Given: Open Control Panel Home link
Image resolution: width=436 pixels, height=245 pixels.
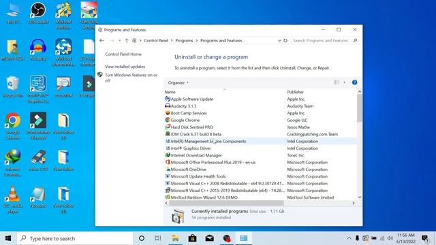Looking at the screenshot, I should click(123, 54).
